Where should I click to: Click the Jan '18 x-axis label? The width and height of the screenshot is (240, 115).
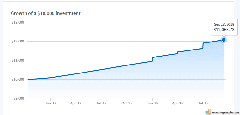tap(152, 103)
